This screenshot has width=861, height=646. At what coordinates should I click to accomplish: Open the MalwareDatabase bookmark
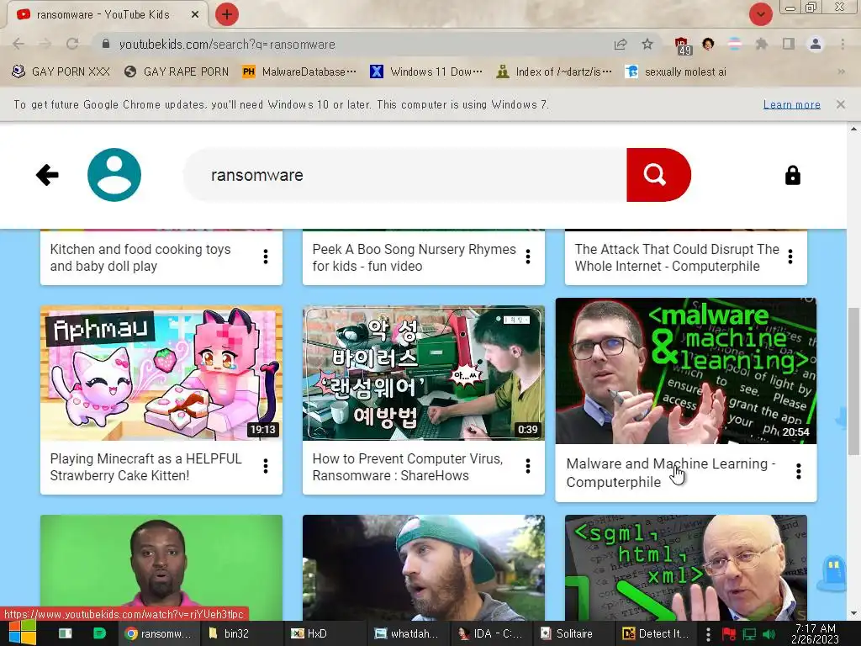point(300,71)
